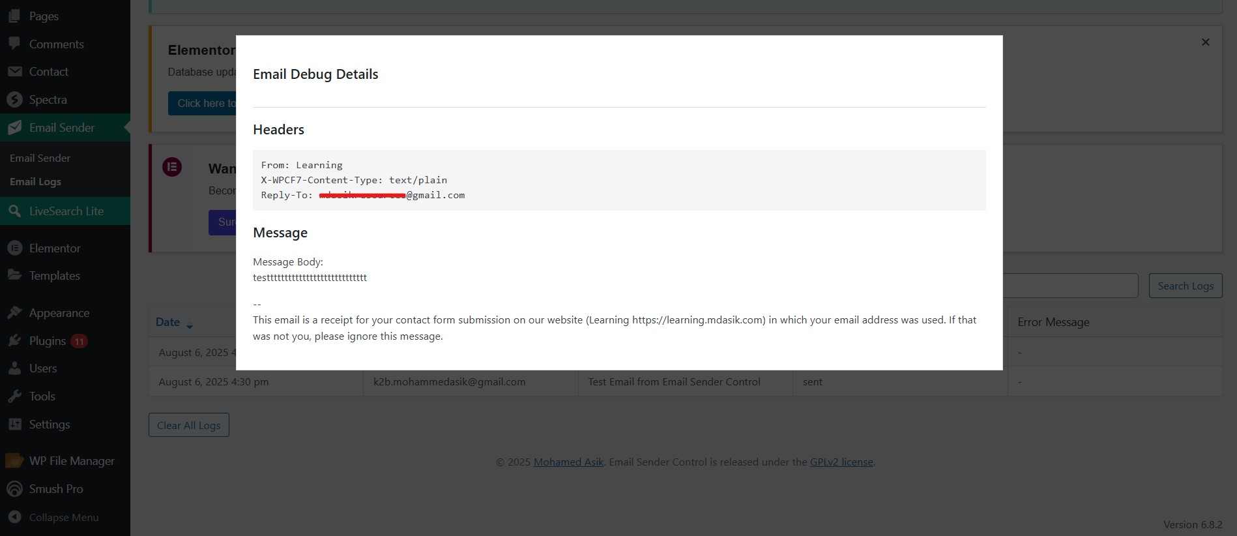The height and width of the screenshot is (536, 1237).
Task: Click the Reply-To header line
Action: pos(363,195)
